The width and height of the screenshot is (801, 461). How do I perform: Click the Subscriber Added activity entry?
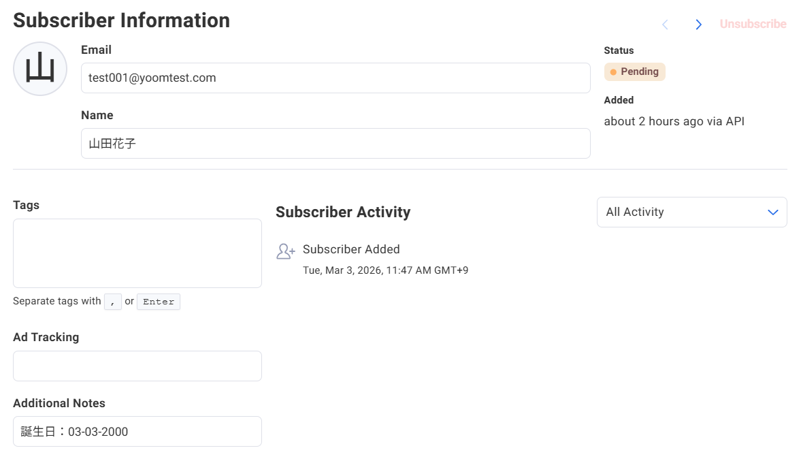click(351, 249)
